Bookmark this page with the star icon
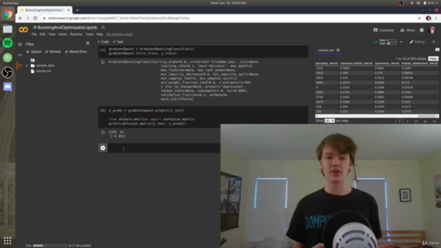 [420, 19]
